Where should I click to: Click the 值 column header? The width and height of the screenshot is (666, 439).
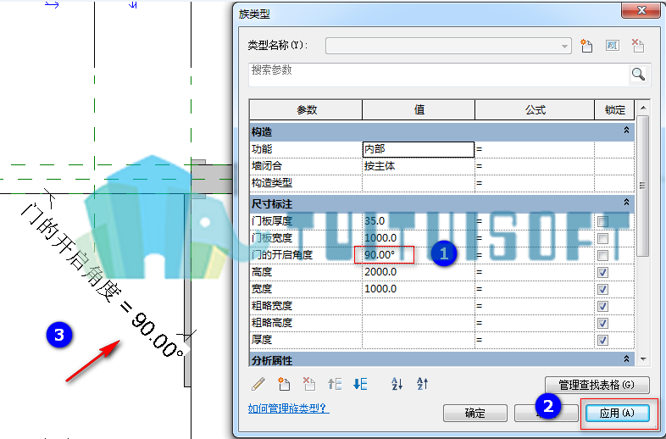click(x=419, y=110)
